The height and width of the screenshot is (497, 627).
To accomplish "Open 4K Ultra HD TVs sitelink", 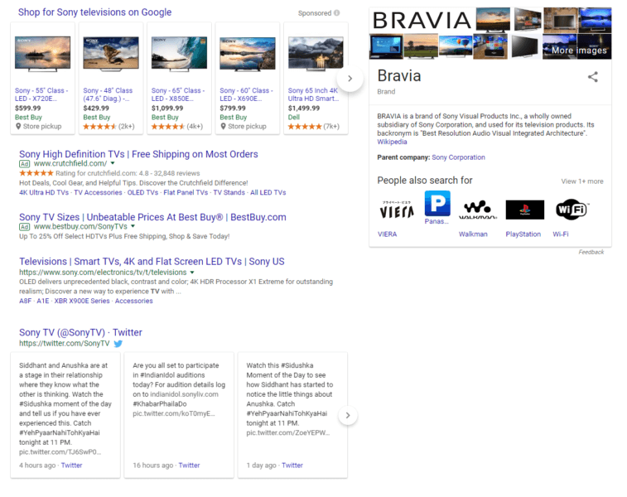I will coord(44,192).
